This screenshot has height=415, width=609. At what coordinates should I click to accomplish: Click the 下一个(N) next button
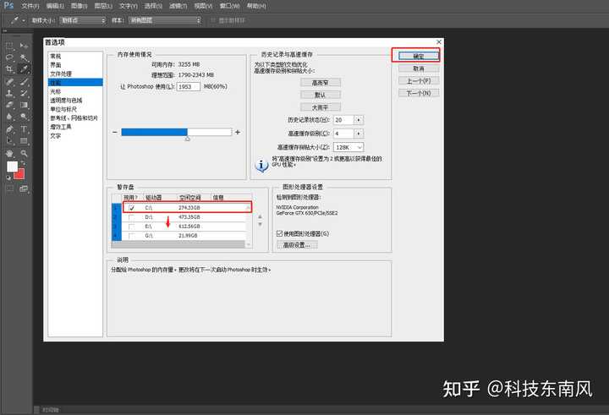click(x=419, y=93)
